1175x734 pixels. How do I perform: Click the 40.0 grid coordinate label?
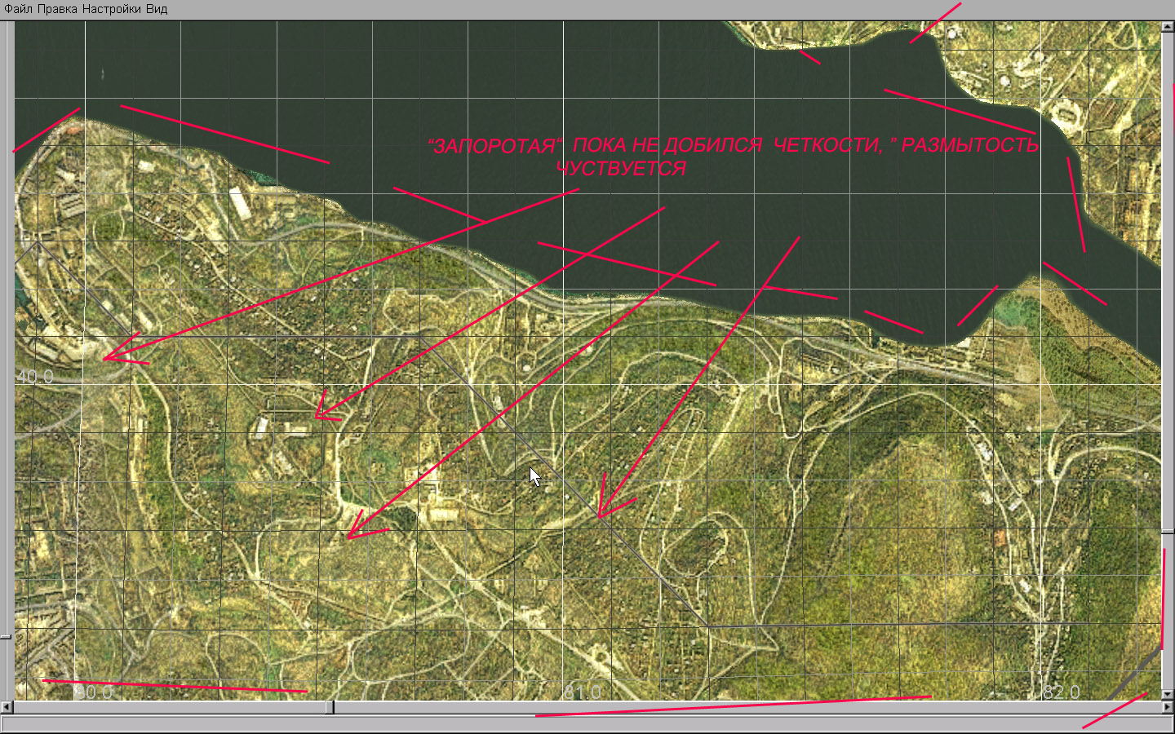(x=35, y=376)
